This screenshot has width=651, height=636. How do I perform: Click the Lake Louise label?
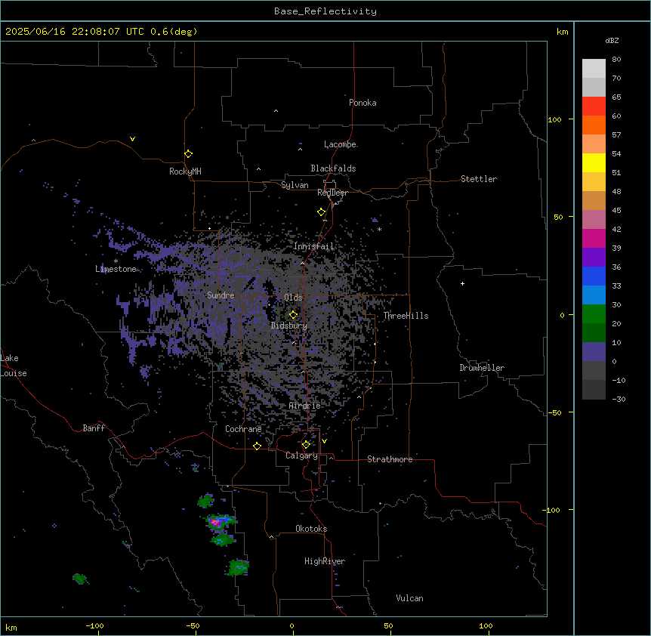pyautogui.click(x=14, y=366)
